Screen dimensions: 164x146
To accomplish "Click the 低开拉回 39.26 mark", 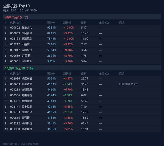I will 128,84.
